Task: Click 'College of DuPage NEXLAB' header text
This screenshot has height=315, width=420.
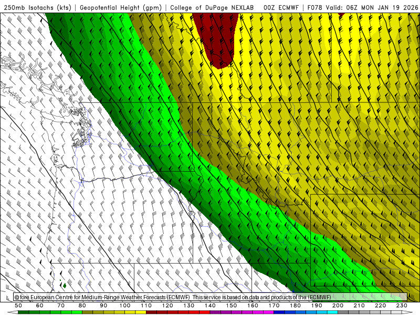Action: point(212,8)
